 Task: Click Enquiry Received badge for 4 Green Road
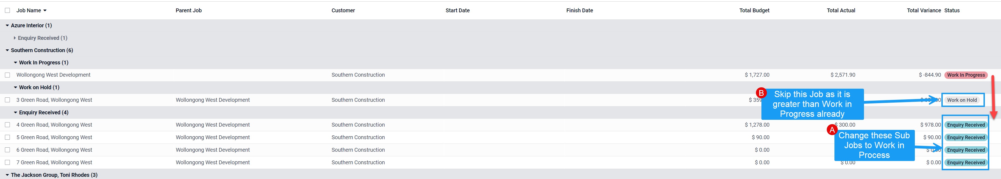(x=966, y=125)
